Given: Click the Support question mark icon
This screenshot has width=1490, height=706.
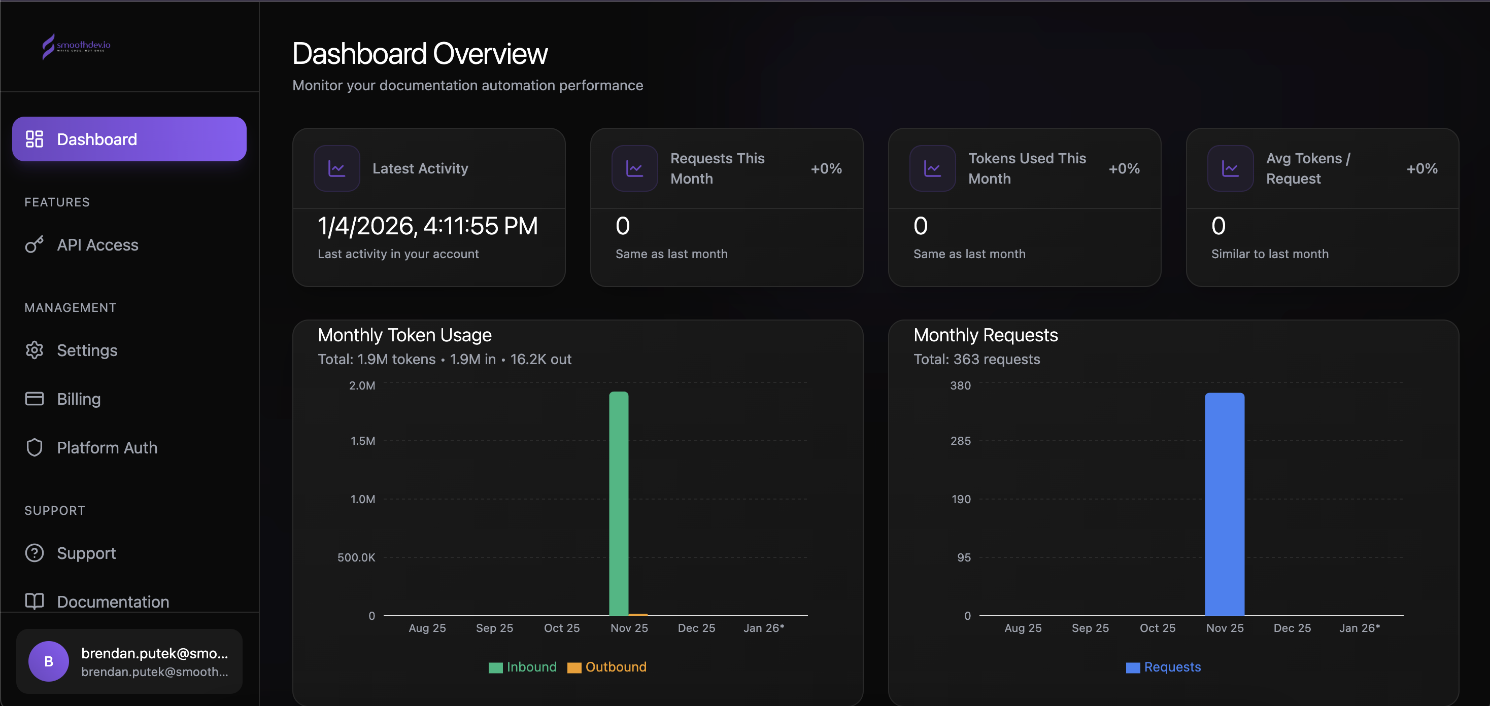Looking at the screenshot, I should tap(34, 553).
